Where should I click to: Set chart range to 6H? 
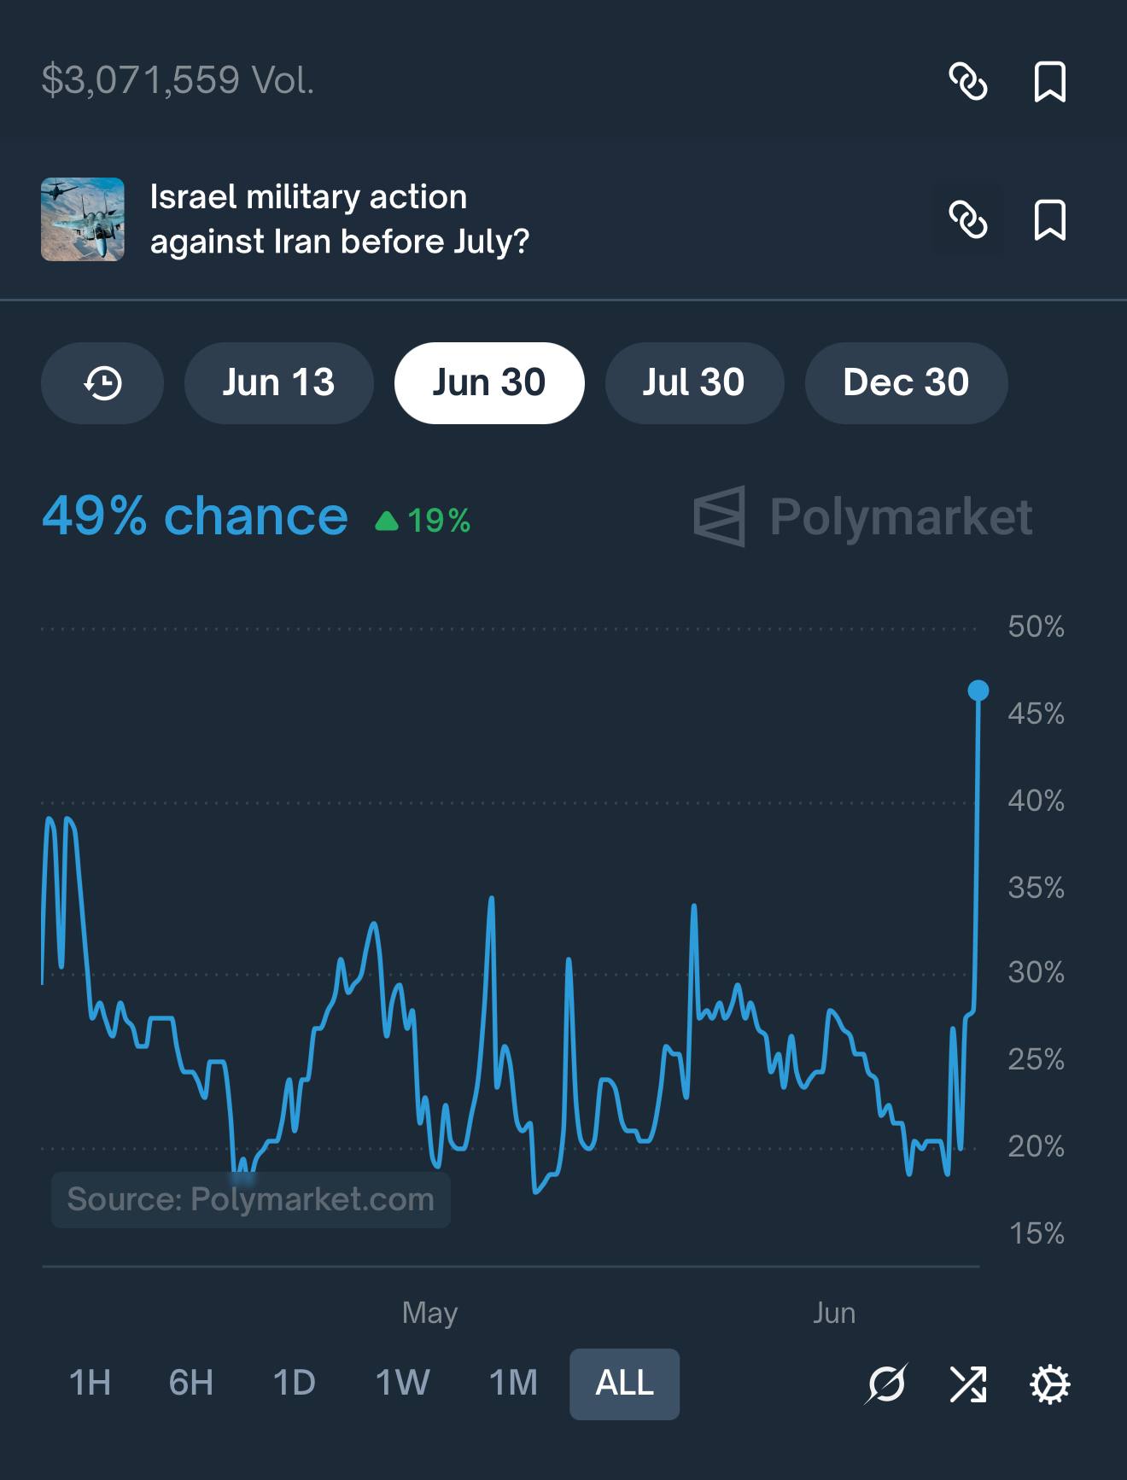(190, 1384)
